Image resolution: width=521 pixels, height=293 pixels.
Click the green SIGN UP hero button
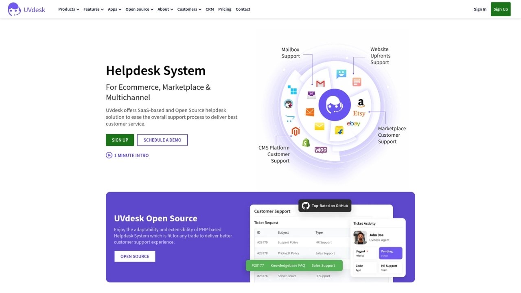(120, 140)
